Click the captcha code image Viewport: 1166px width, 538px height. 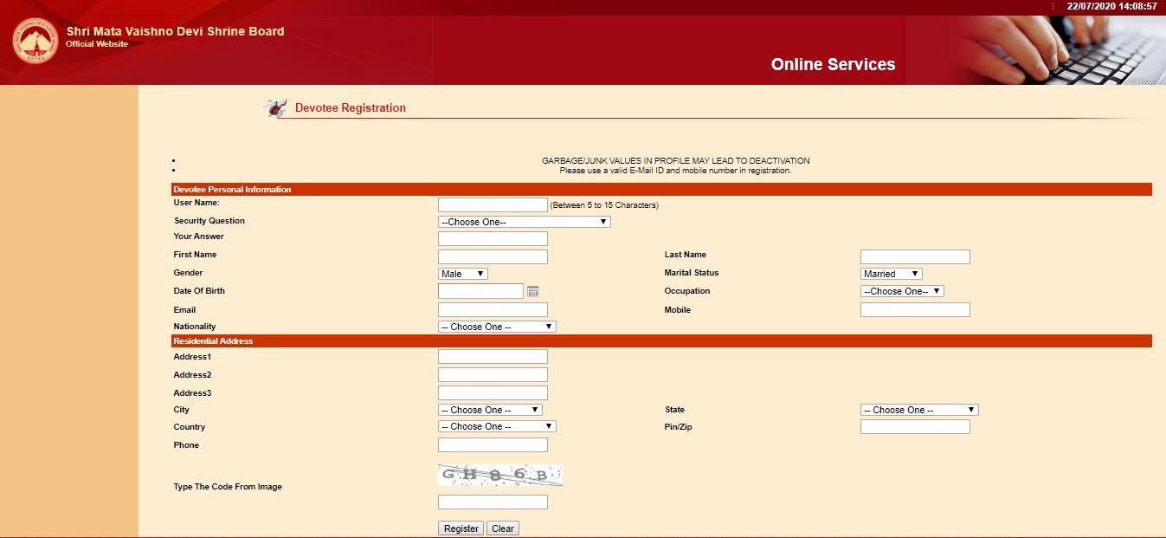pyautogui.click(x=500, y=475)
